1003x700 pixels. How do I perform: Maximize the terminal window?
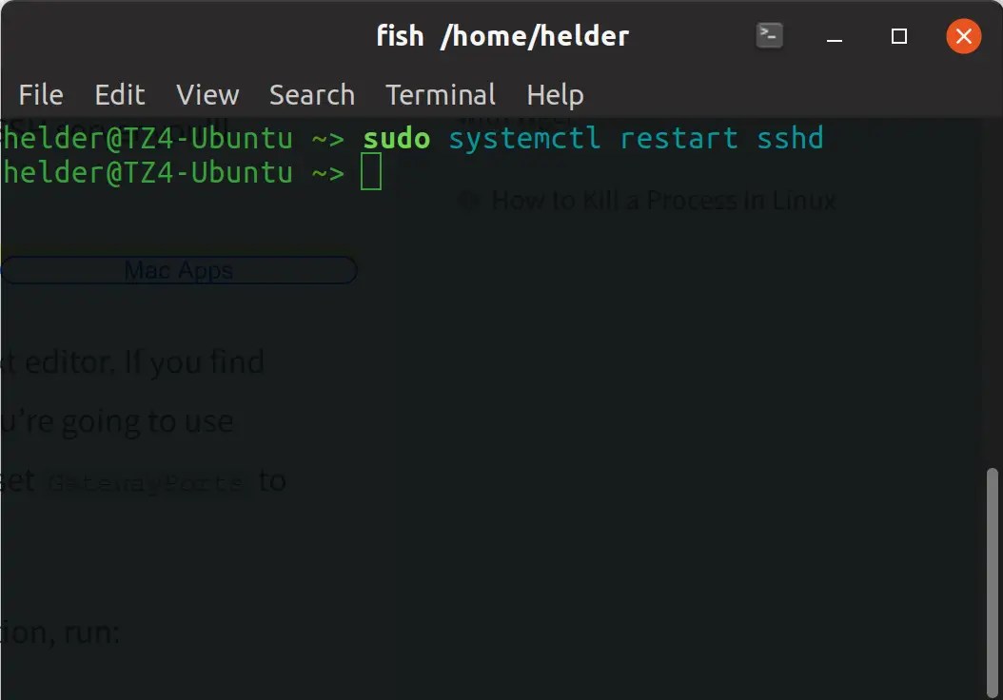point(898,35)
